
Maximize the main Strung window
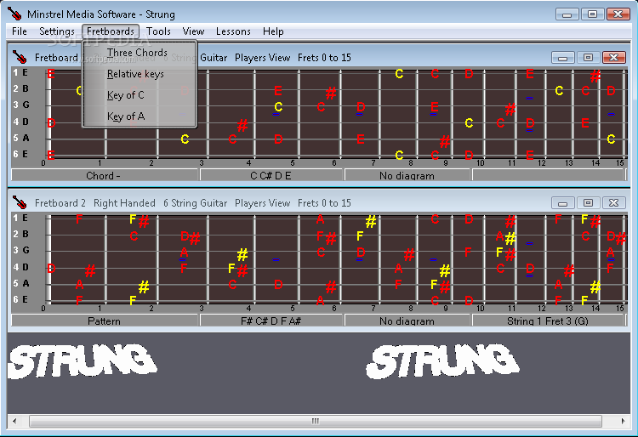pyautogui.click(x=592, y=14)
